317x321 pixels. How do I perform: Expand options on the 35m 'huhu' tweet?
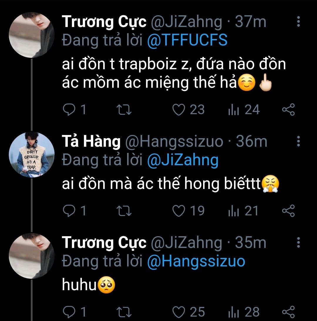(298, 243)
